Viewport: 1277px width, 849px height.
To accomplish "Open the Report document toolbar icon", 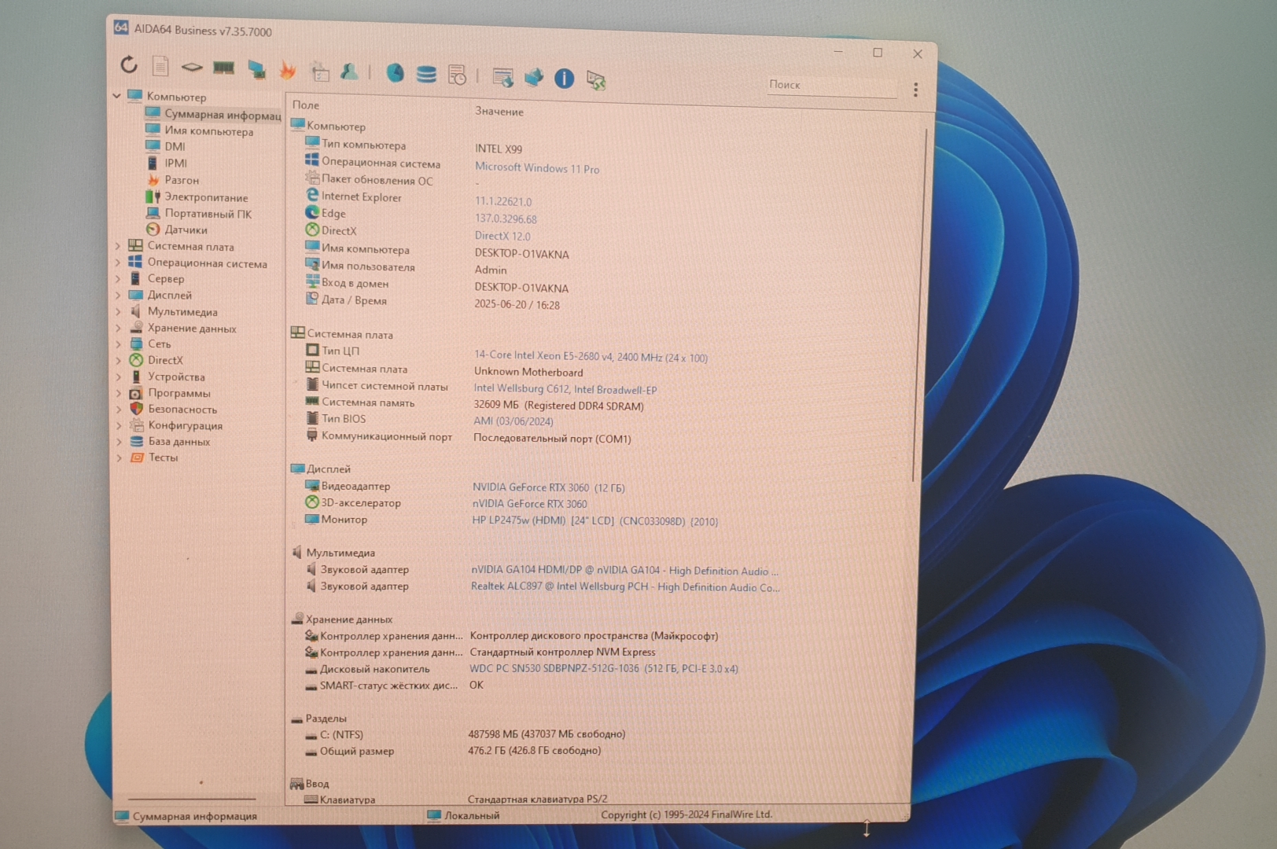I will coord(160,66).
